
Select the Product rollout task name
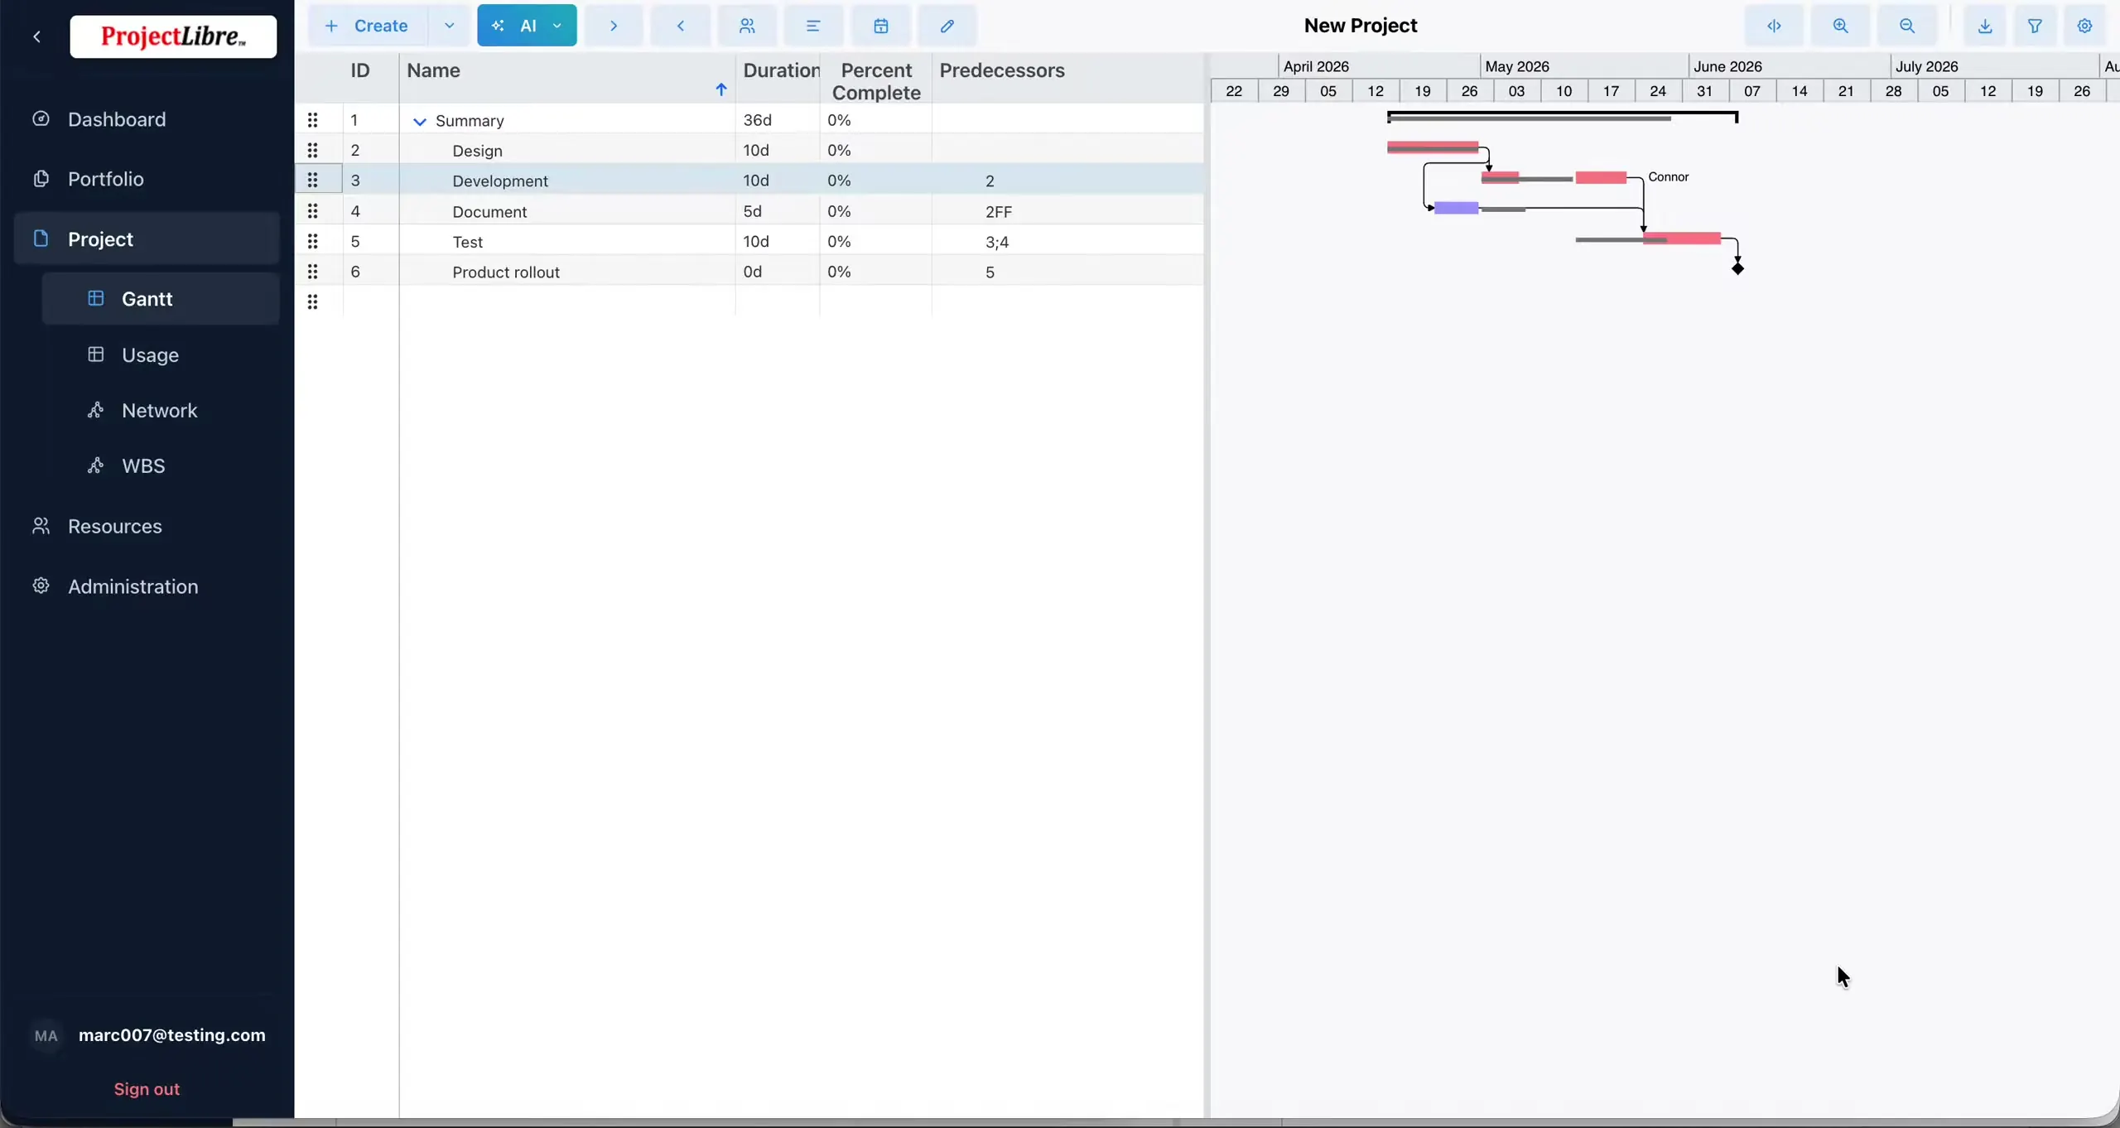[x=505, y=272]
